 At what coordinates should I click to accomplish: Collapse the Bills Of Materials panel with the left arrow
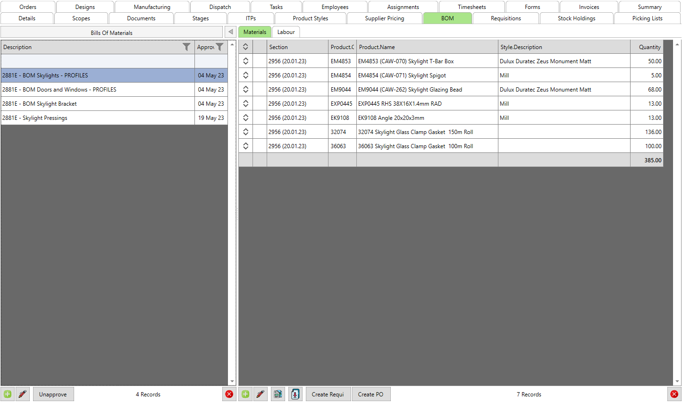tap(230, 32)
